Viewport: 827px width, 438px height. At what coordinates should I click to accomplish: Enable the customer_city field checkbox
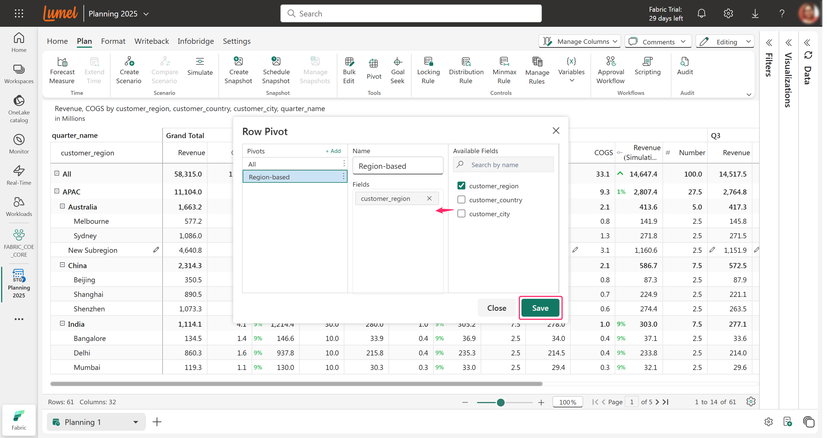point(461,213)
